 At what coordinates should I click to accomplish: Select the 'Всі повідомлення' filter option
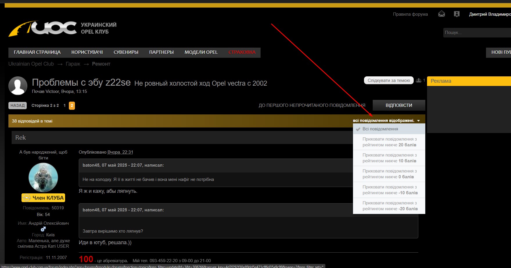click(389, 129)
